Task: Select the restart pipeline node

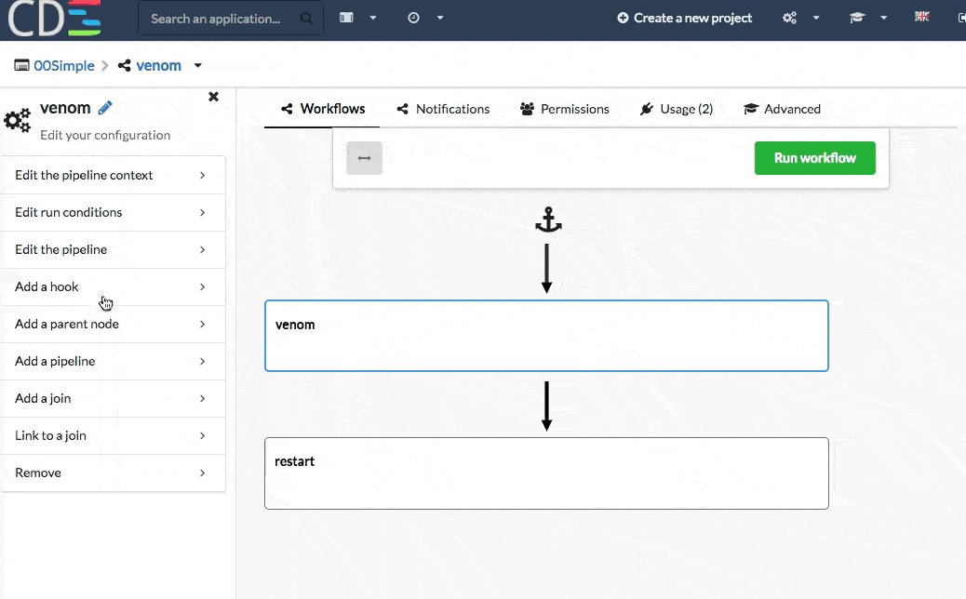Action: tap(546, 473)
